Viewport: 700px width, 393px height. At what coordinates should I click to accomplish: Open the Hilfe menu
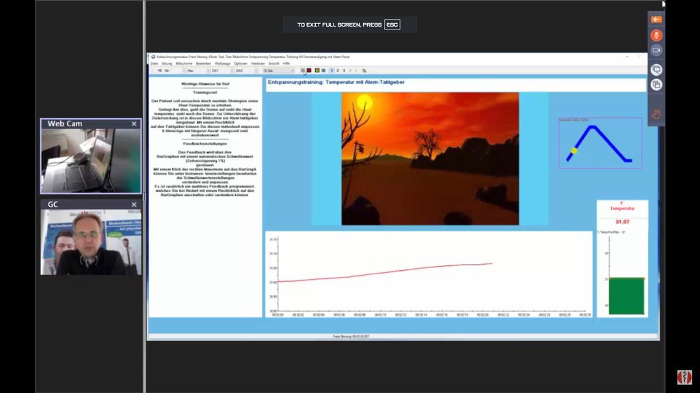click(286, 63)
